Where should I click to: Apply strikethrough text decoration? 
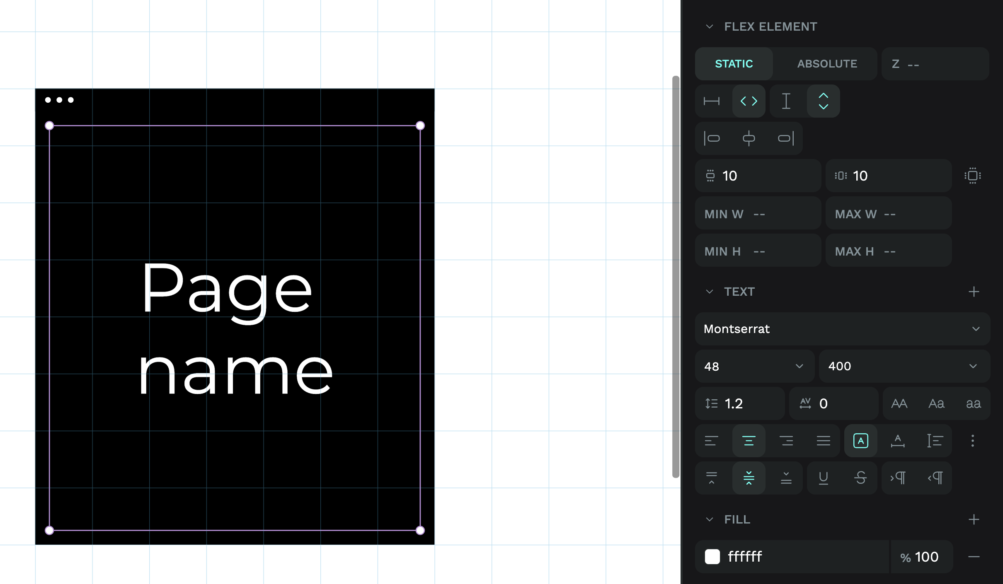coord(860,478)
